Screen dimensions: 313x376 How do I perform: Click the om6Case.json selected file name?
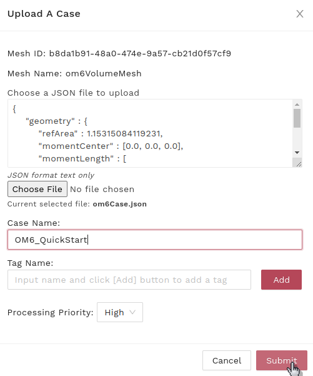[x=120, y=204]
